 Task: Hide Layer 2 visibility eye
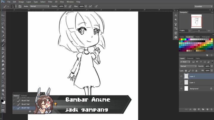[x=181, y=76]
